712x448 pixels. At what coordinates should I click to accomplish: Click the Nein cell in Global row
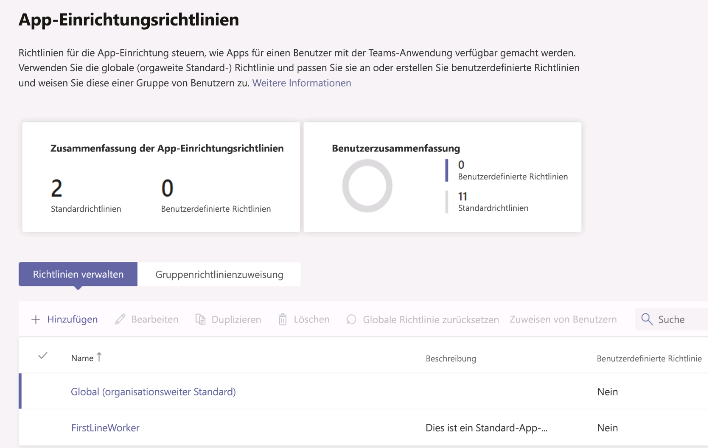tap(608, 392)
